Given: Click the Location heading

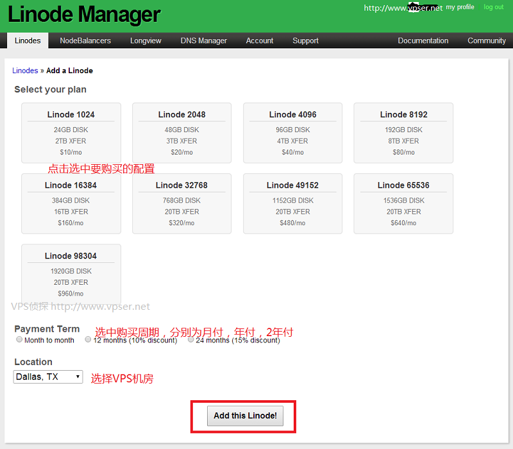Looking at the screenshot, I should pos(33,362).
